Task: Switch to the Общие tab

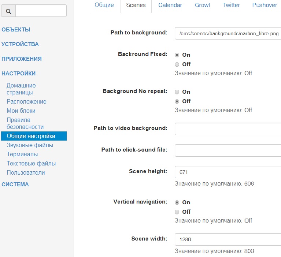Action: pyautogui.click(x=104, y=5)
